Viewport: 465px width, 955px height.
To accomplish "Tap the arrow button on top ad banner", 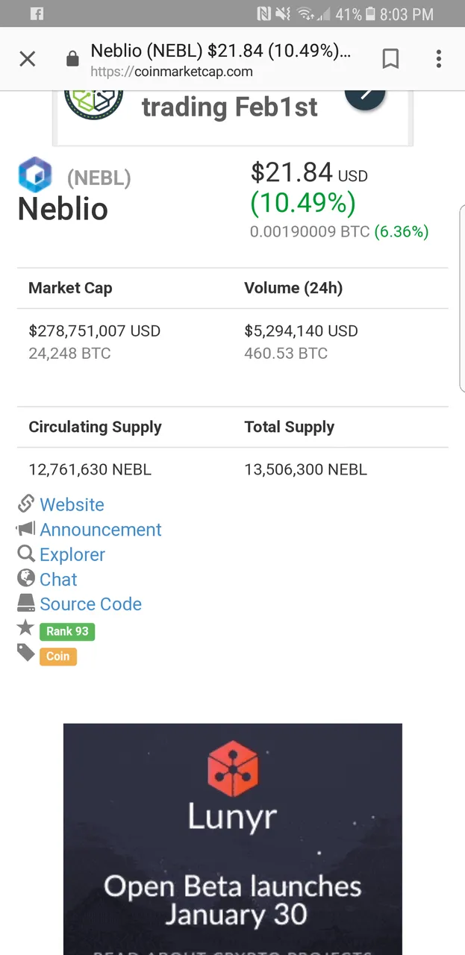I will pyautogui.click(x=365, y=95).
